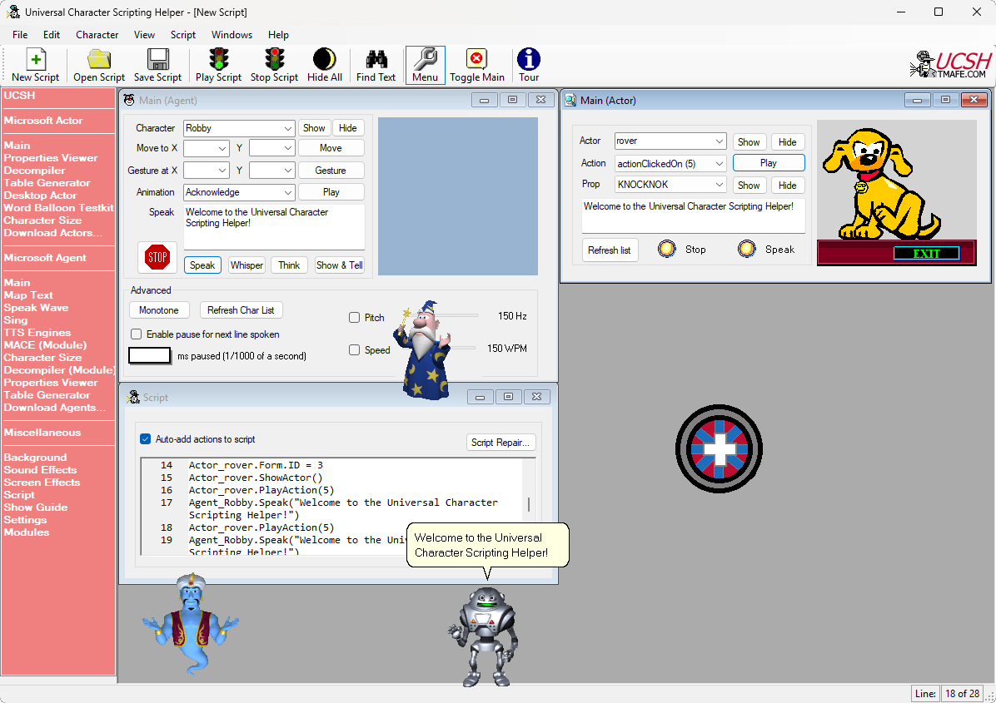Click the Refresh Char List button
Image resolution: width=996 pixels, height=703 pixels.
click(x=241, y=310)
